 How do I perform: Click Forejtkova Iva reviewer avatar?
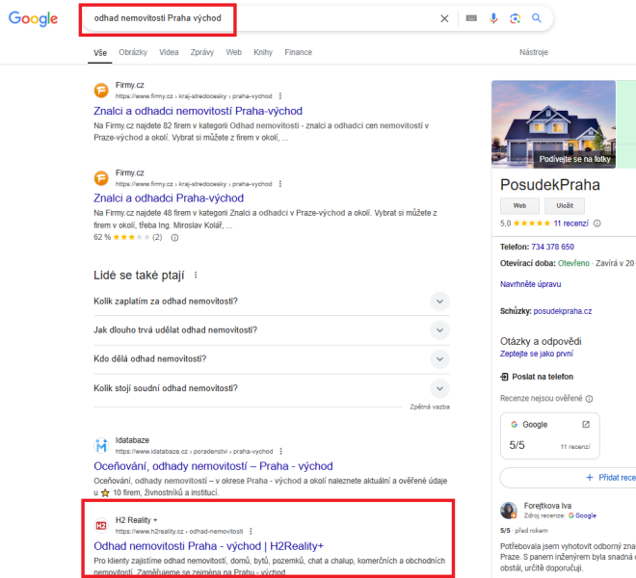509,511
